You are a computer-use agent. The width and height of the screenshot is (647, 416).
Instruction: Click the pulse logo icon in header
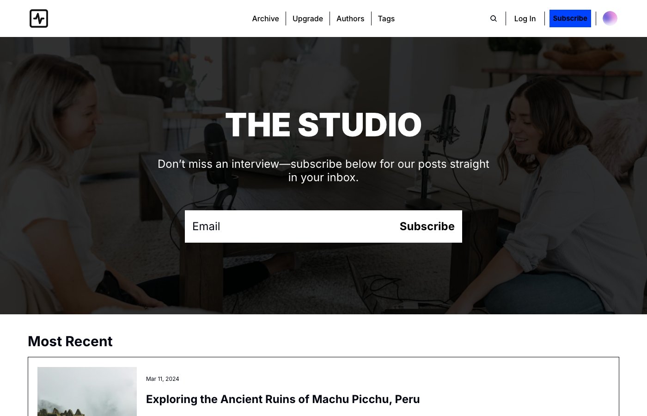pyautogui.click(x=39, y=18)
